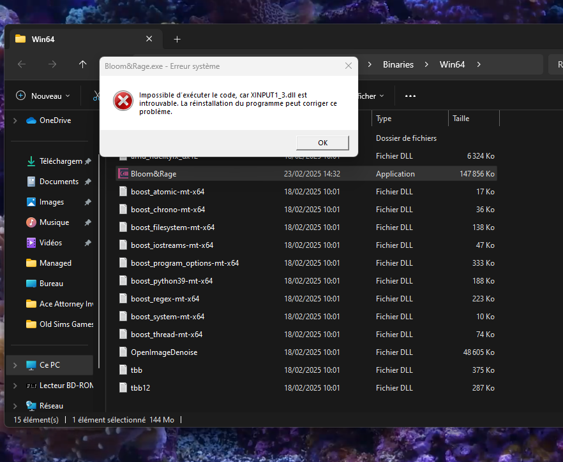Open OneDrive in the sidebar
The width and height of the screenshot is (563, 462).
[49, 120]
